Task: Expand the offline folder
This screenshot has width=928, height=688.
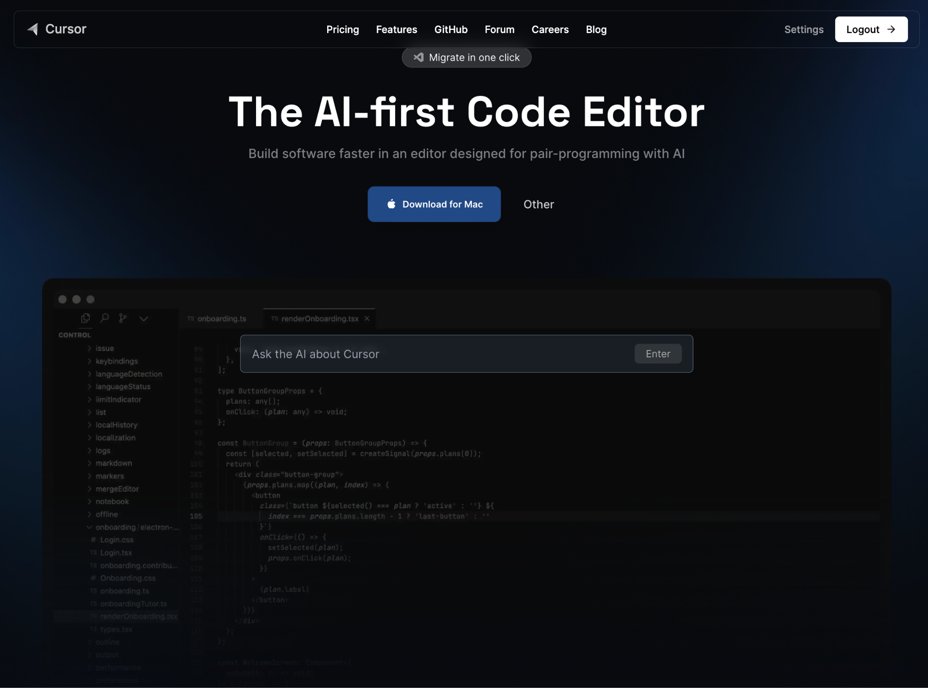Action: click(102, 514)
